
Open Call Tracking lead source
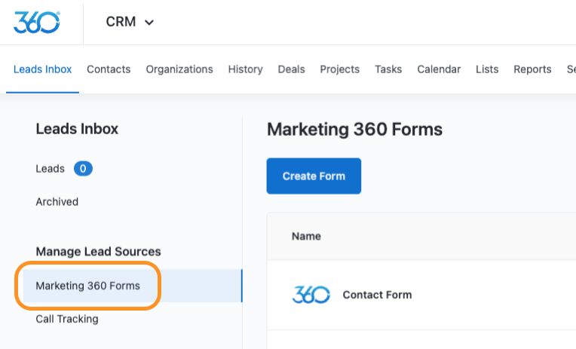67,319
